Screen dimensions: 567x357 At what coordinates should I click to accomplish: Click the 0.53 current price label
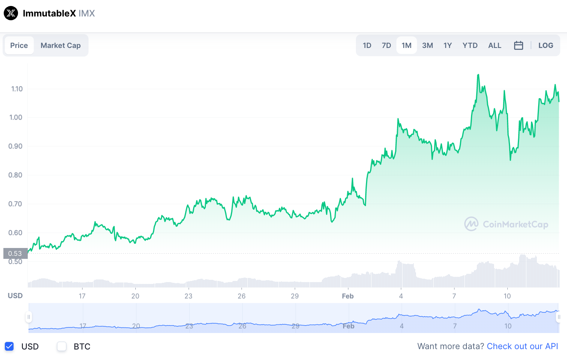coord(15,253)
